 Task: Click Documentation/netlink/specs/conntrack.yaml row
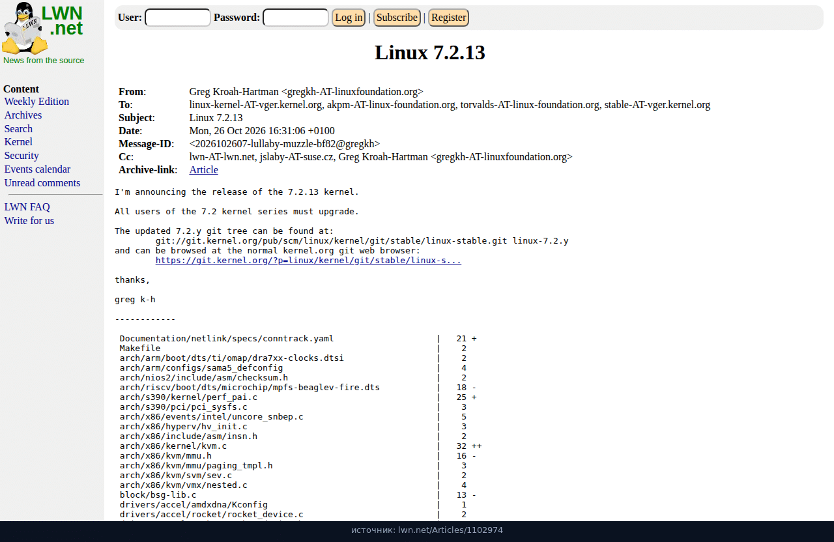click(x=298, y=339)
